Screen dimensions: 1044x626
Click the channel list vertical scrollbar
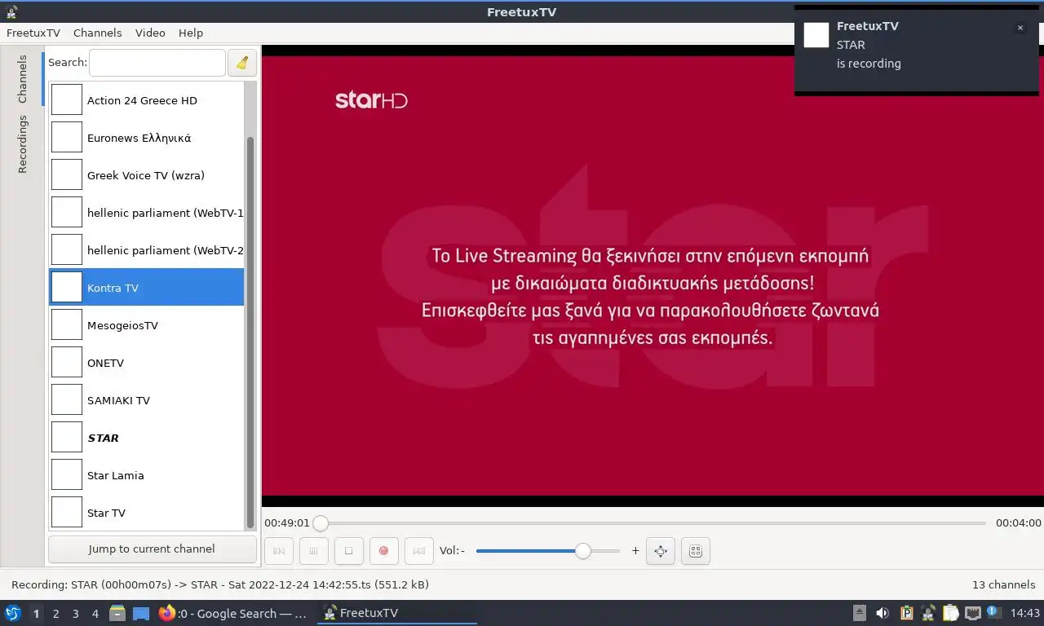(x=250, y=332)
